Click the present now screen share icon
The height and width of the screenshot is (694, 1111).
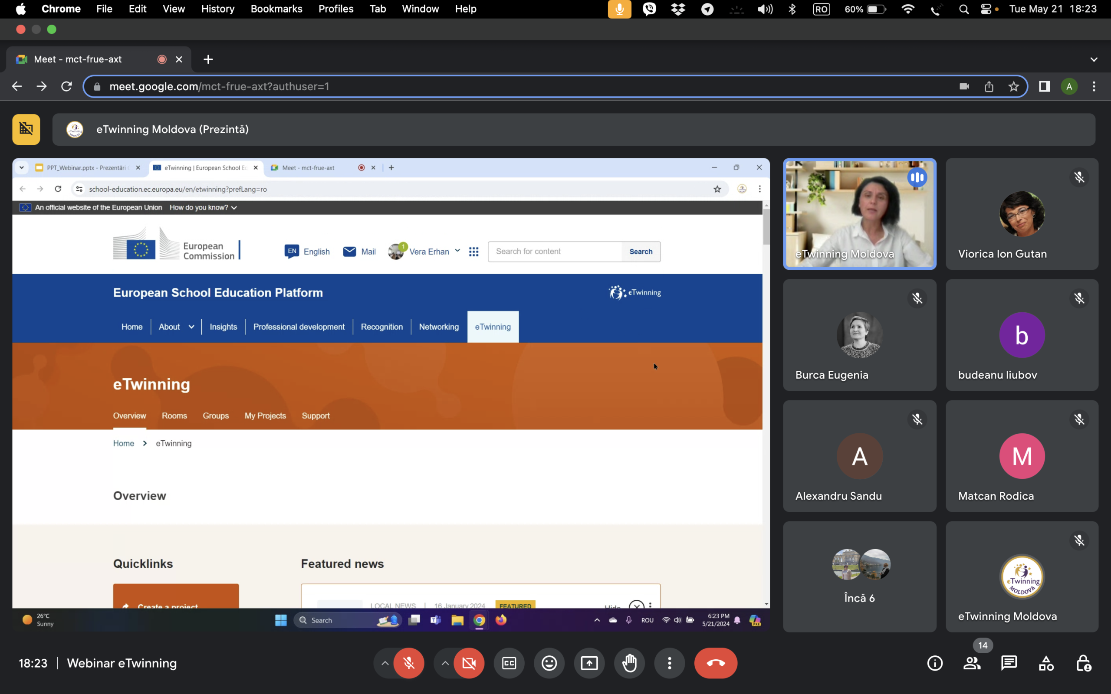click(589, 663)
